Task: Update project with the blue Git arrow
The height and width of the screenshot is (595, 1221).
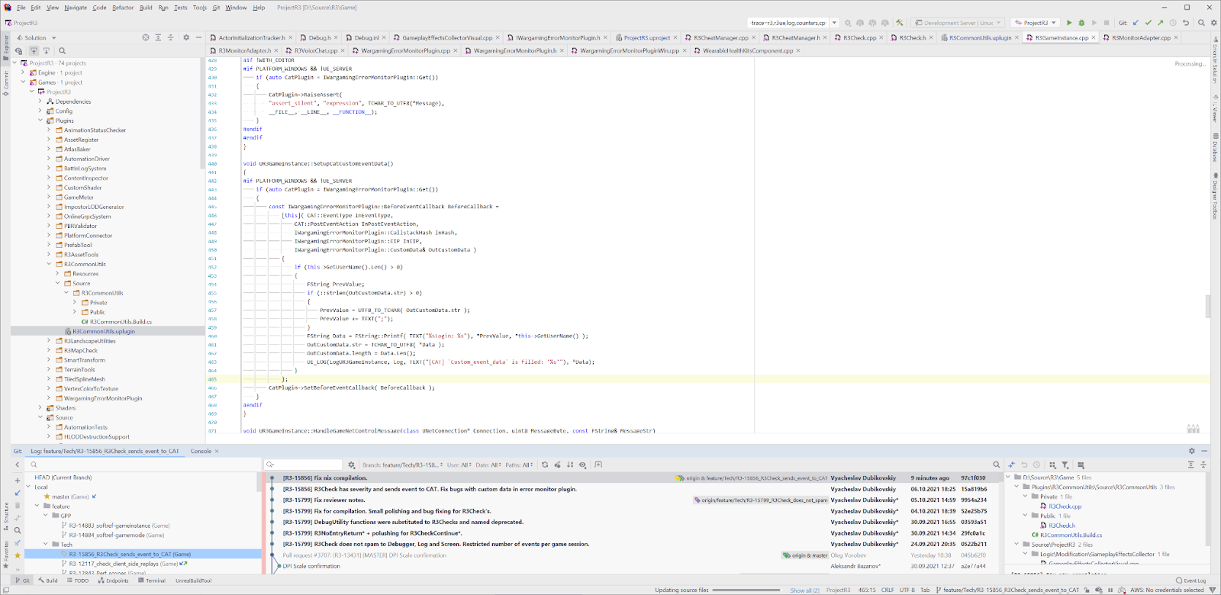Action: [x=1136, y=23]
